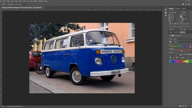
Task: Click the font size field
Action: pyautogui.click(x=174, y=15)
